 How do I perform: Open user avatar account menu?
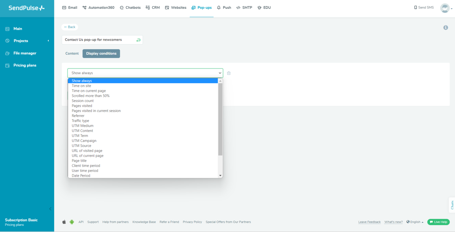(x=445, y=8)
